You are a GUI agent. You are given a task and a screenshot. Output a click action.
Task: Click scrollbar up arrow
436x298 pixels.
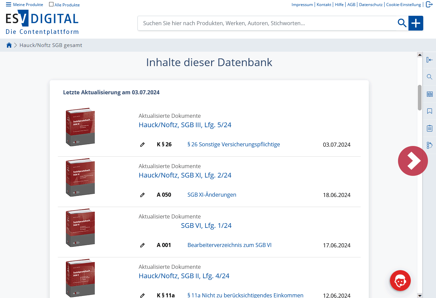[x=420, y=54]
